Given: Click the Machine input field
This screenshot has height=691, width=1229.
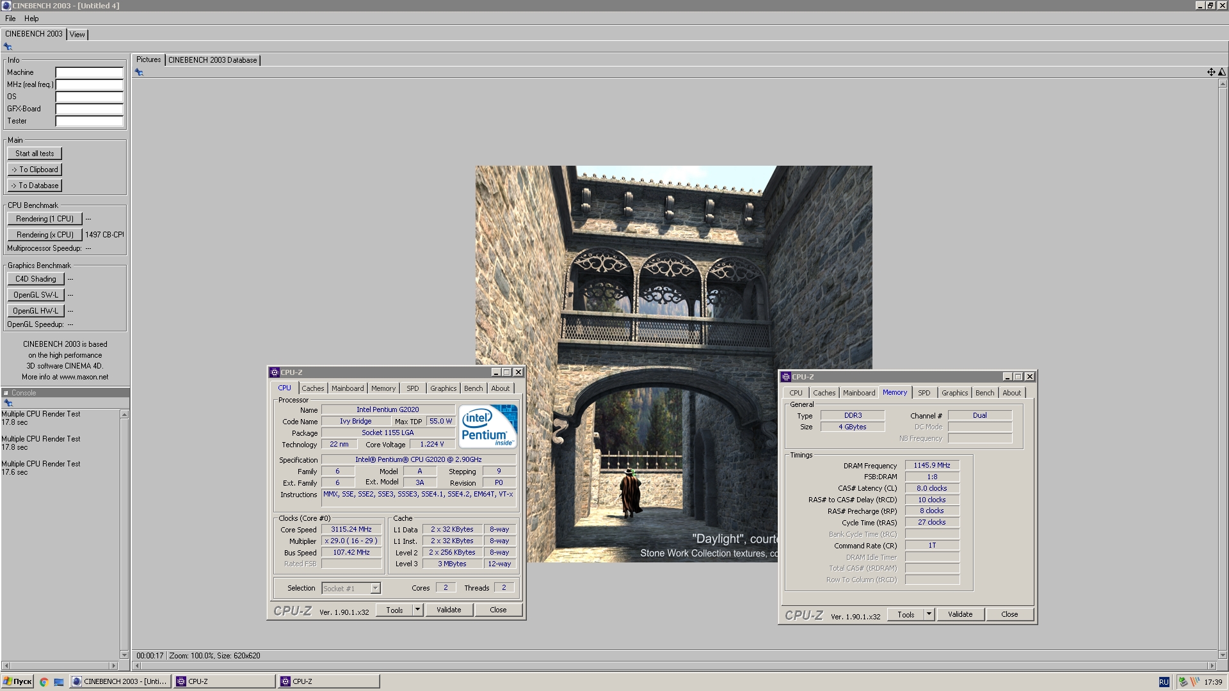Looking at the screenshot, I should point(89,72).
